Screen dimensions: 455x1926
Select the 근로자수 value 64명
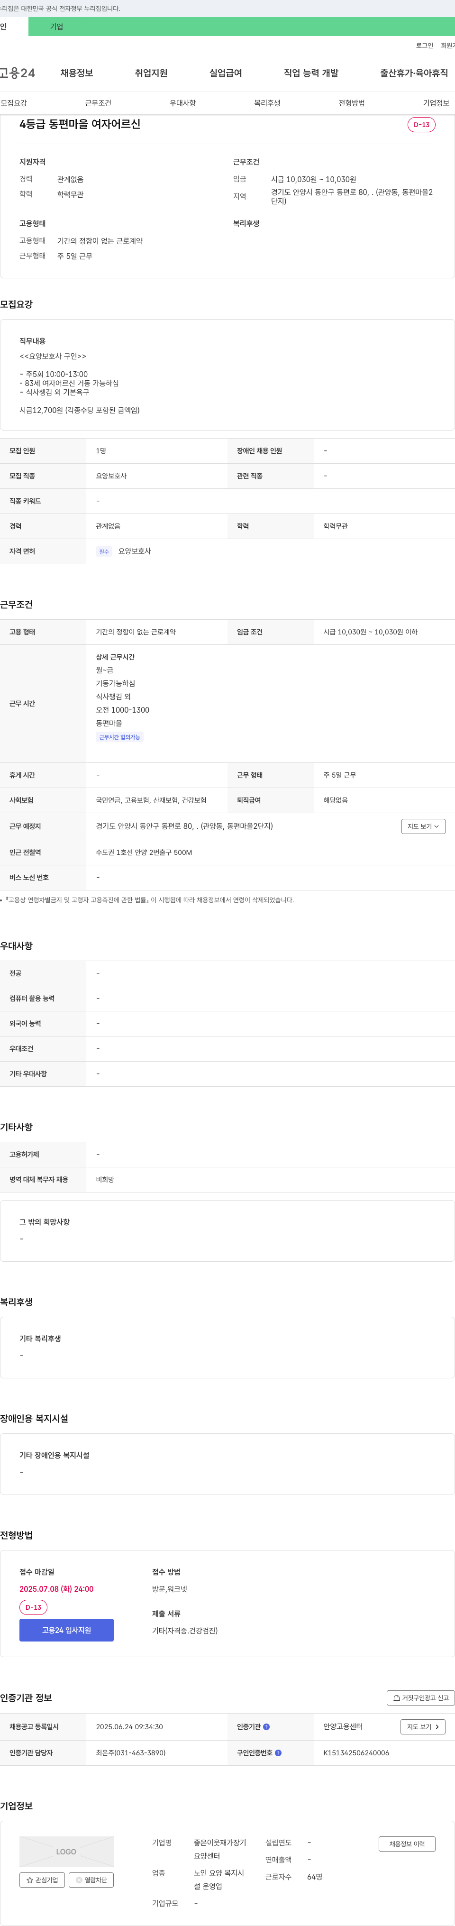point(315,1876)
